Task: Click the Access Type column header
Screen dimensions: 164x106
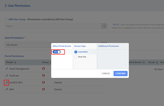Action: tap(80, 46)
